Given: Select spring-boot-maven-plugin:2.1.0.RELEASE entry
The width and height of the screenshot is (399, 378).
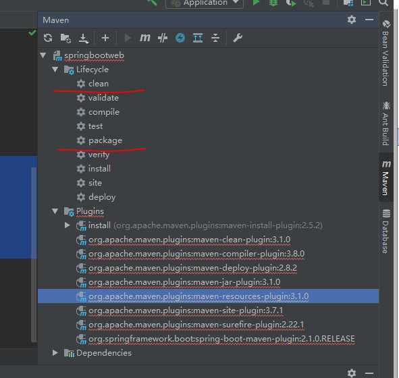Looking at the screenshot, I should coord(221,339).
